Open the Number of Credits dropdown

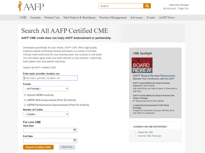[46, 114]
